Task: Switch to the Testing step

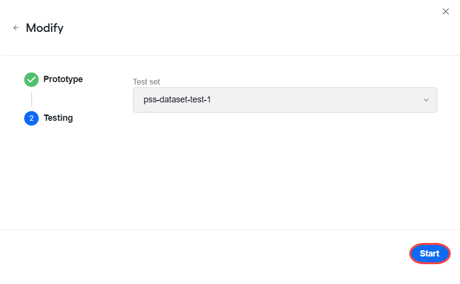Action: (x=58, y=118)
